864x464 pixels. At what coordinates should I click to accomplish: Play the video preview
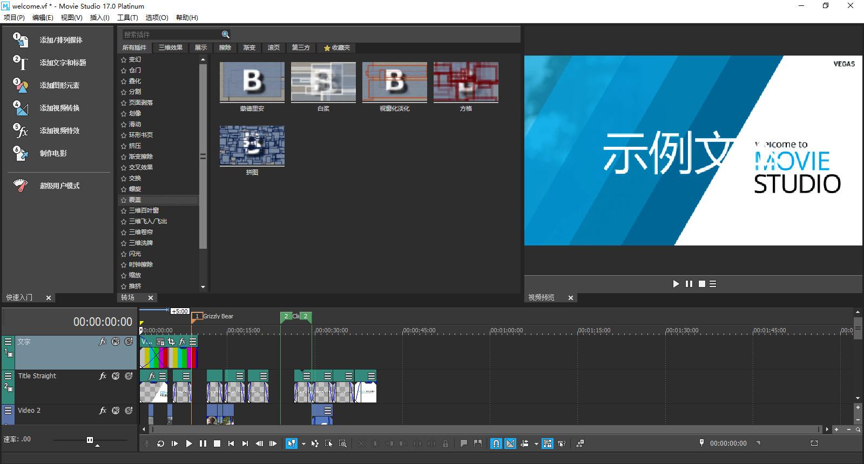click(676, 284)
